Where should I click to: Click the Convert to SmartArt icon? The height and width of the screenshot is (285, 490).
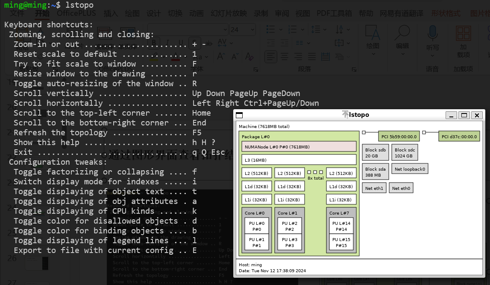click(x=339, y=57)
